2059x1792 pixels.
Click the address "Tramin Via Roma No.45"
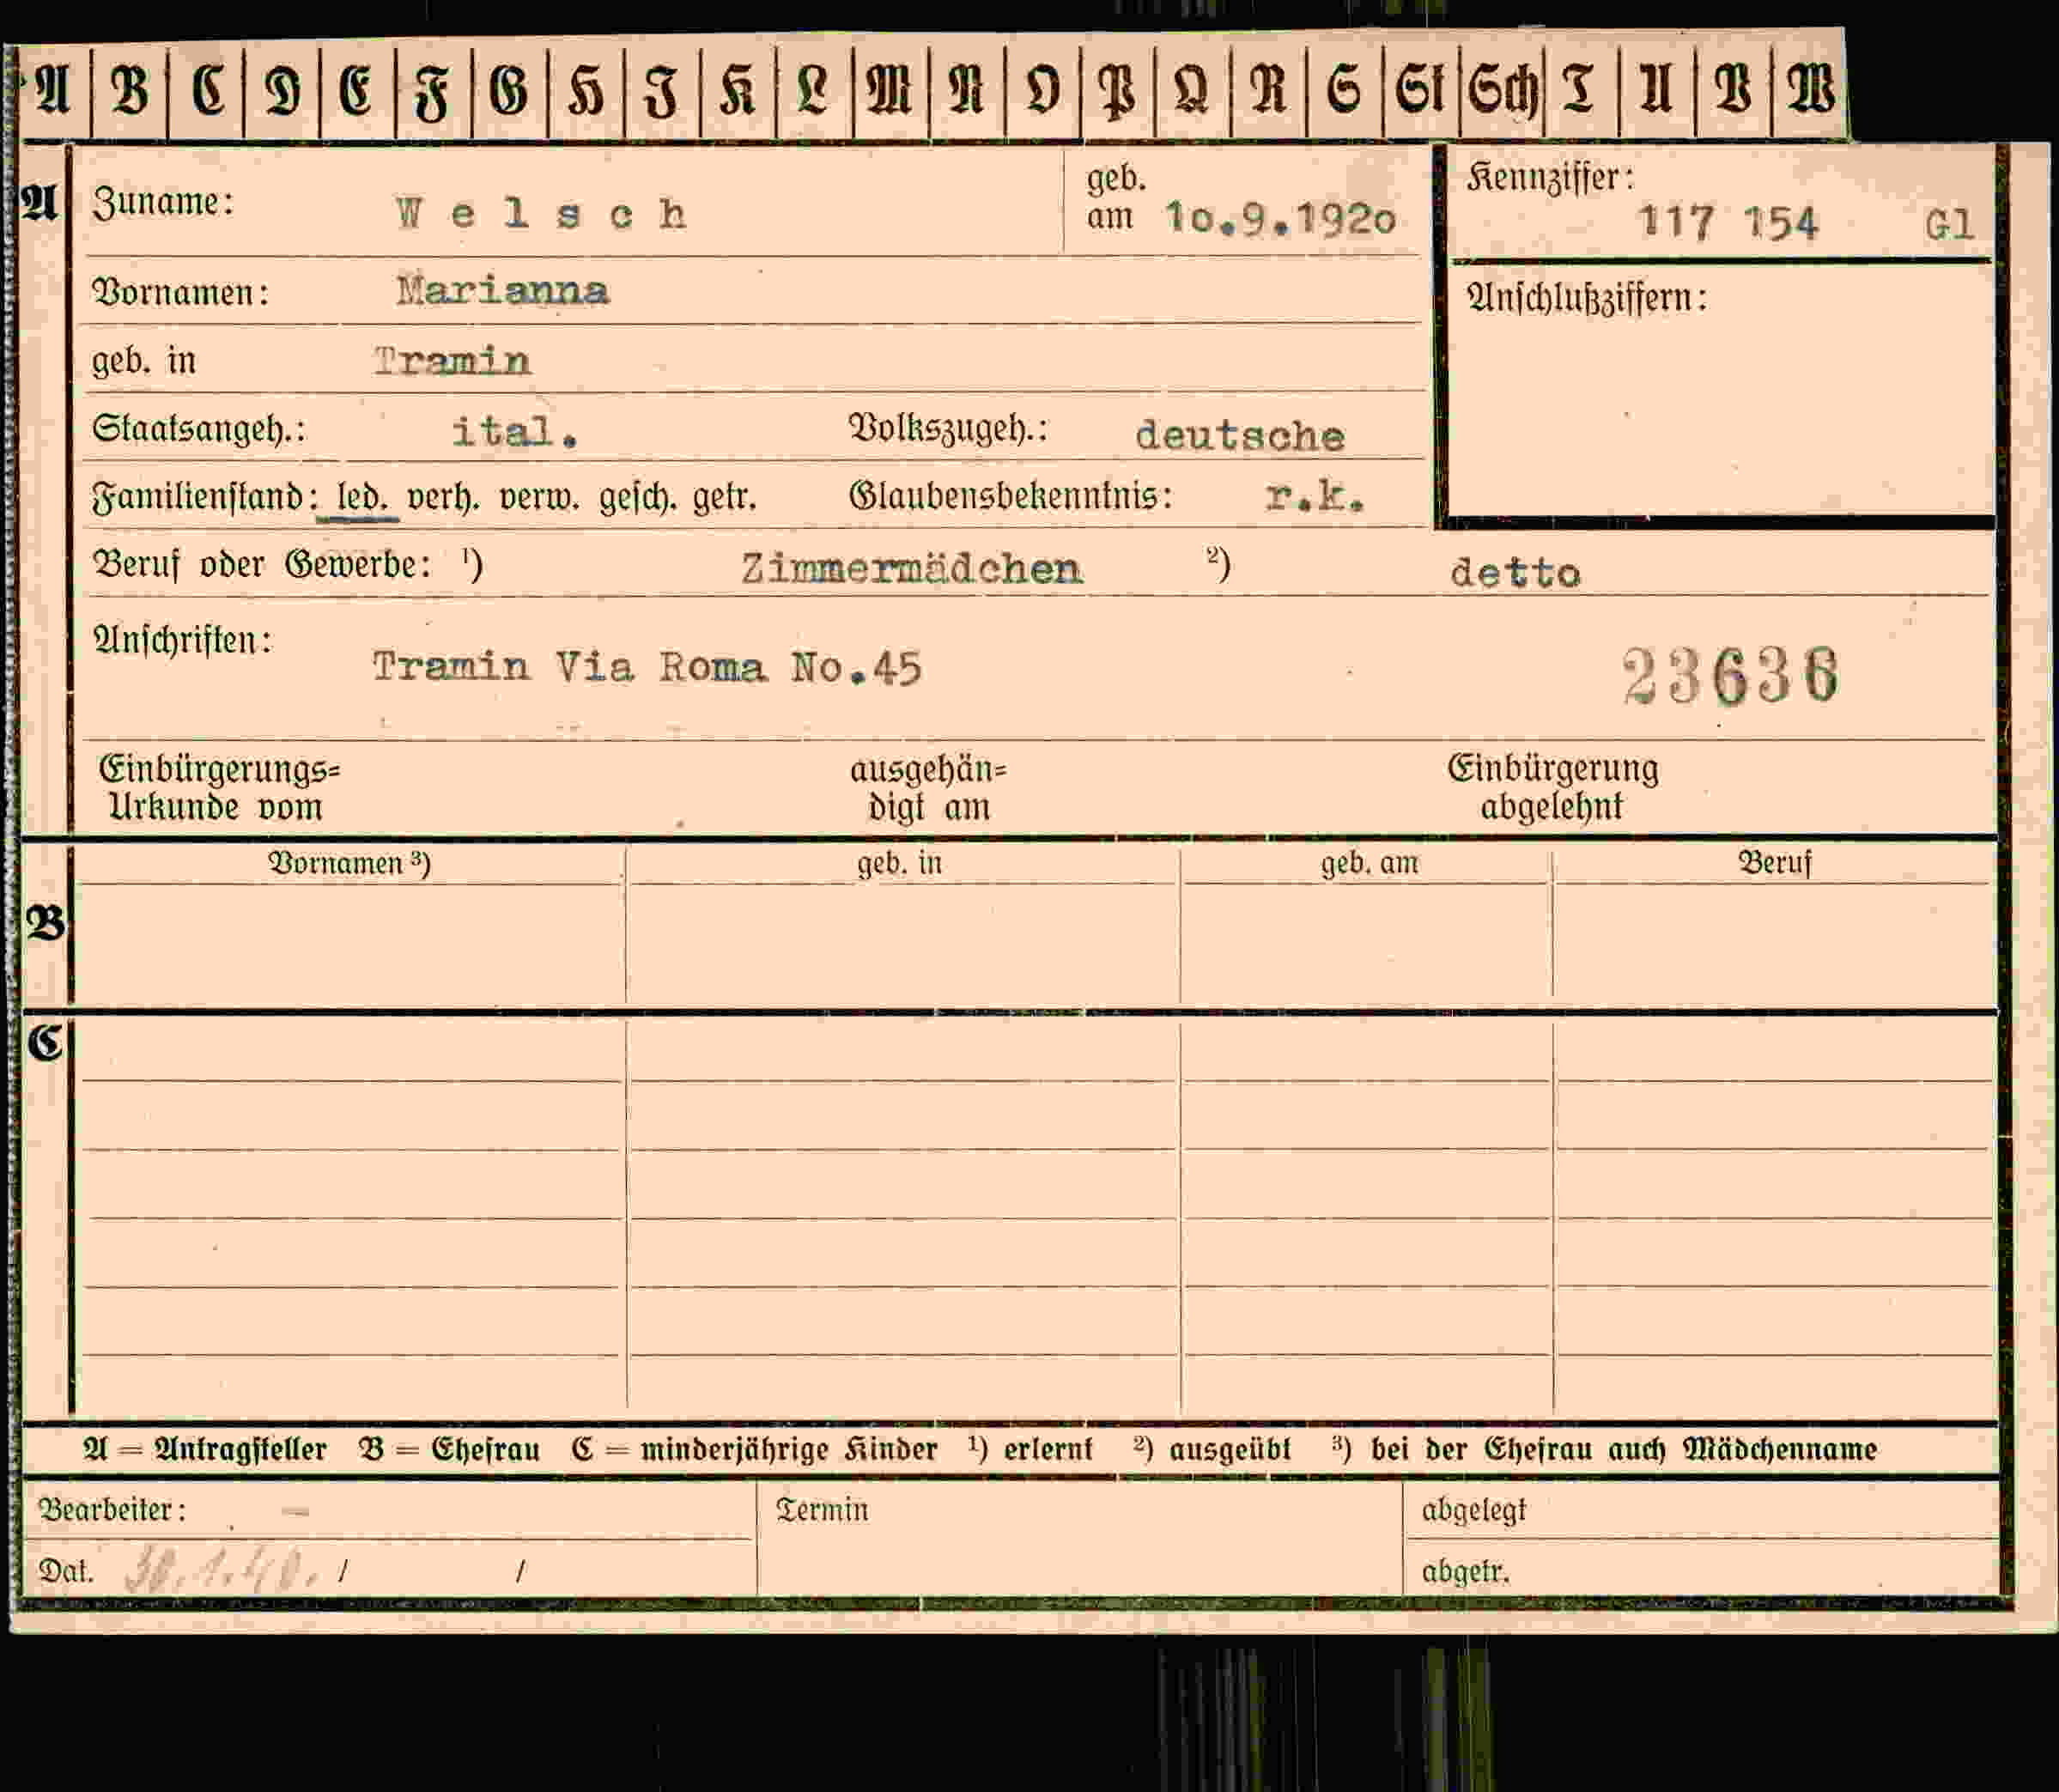pos(647,667)
